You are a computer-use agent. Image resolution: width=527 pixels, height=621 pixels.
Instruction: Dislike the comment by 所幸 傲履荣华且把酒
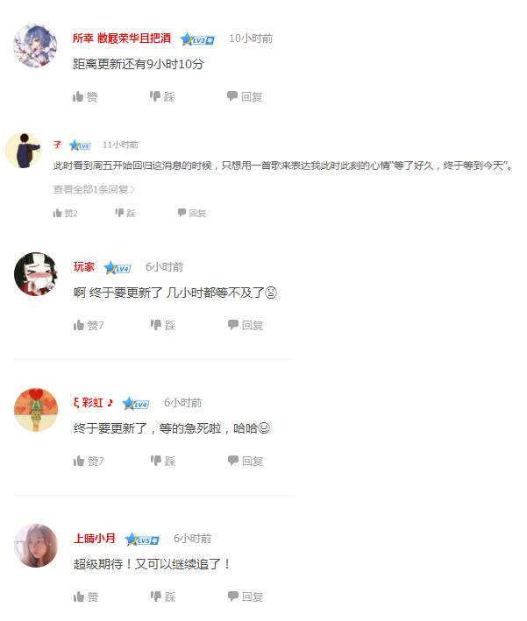162,96
